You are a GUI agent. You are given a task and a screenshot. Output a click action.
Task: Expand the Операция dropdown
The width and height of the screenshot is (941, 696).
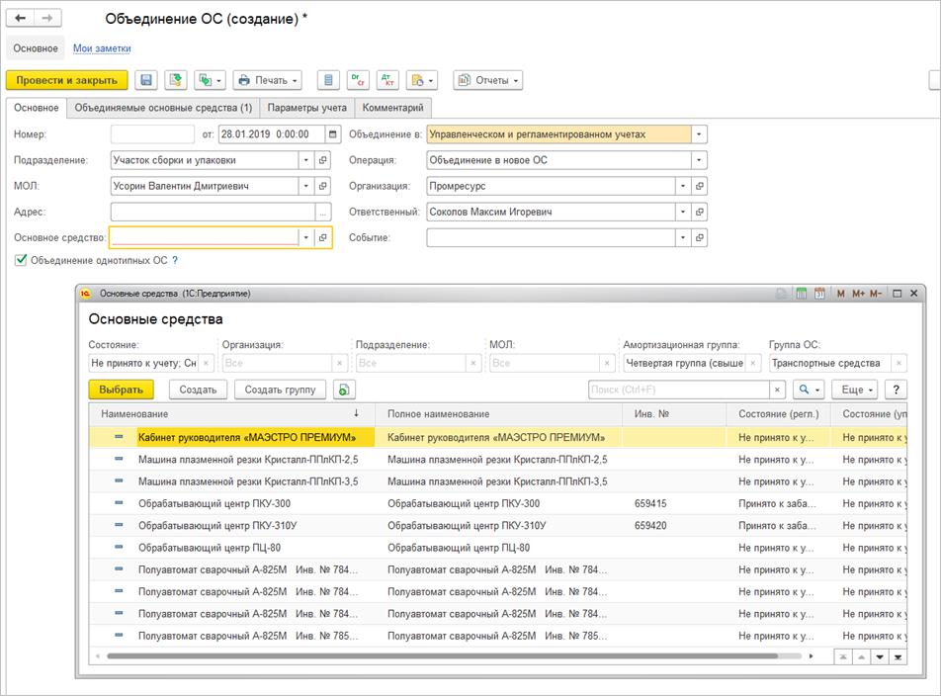pos(699,160)
